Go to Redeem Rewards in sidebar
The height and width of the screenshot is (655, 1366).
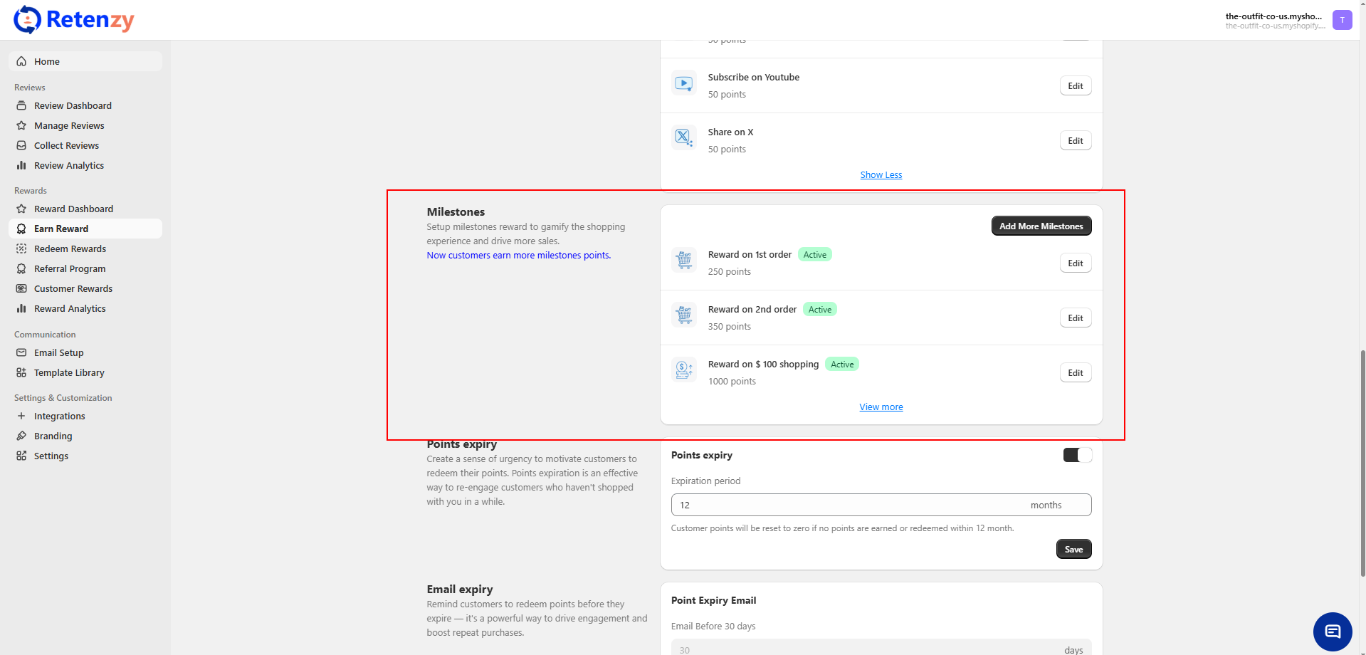coord(70,248)
